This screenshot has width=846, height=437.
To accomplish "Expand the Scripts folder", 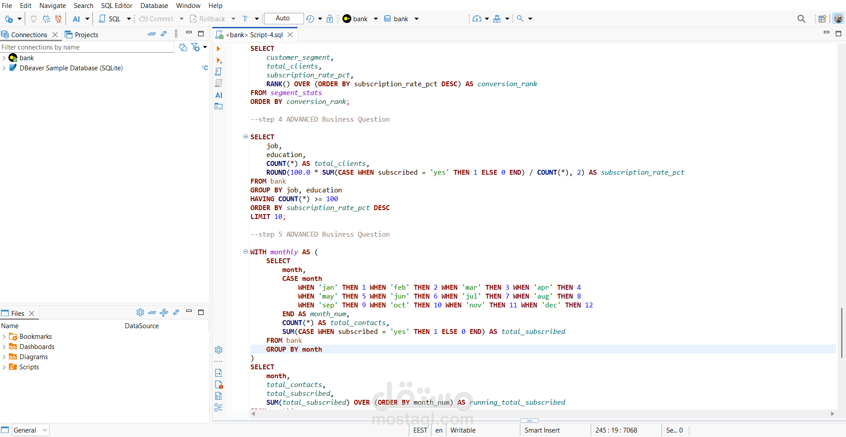I will (x=4, y=367).
